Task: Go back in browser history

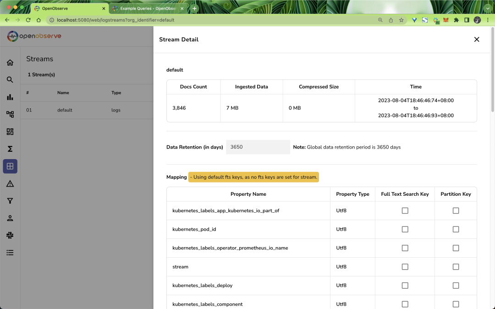Action: pyautogui.click(x=7, y=20)
